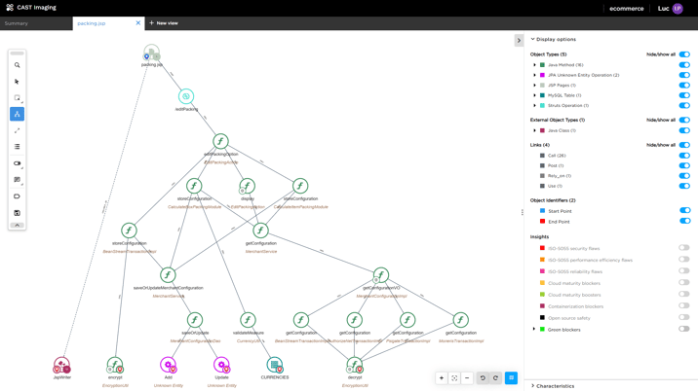Viewport: 698px width, 391px height.
Task: Open the list view tool in left toolbar
Action: 17,147
